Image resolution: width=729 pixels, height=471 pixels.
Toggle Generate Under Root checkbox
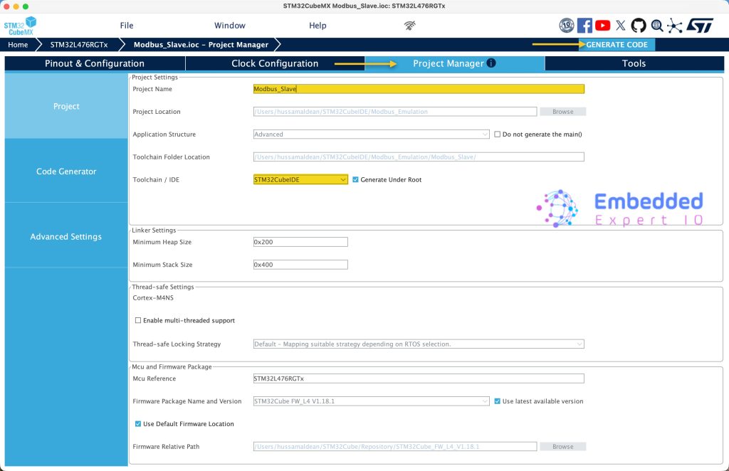point(355,180)
